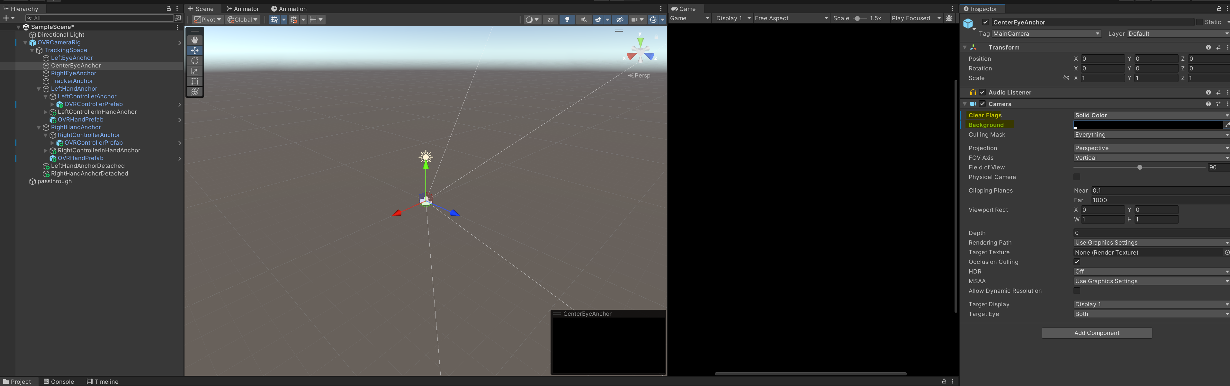Toggle 2D view mode button
The height and width of the screenshot is (386, 1230).
(550, 20)
